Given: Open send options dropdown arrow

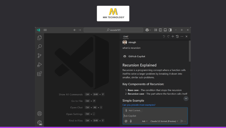Looking at the screenshot, I should [185, 121].
